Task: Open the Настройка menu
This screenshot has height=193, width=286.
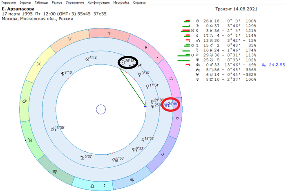Action: (x=121, y=2)
